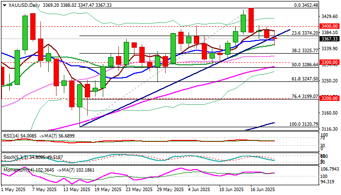The image size is (341, 195).
Task: Click the RSI(14) indicator label
Action: 12,136
